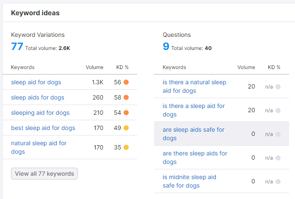The image size is (295, 199).
Task: Click the Volume header in Keyword Variations table
Action: pyautogui.click(x=94, y=67)
